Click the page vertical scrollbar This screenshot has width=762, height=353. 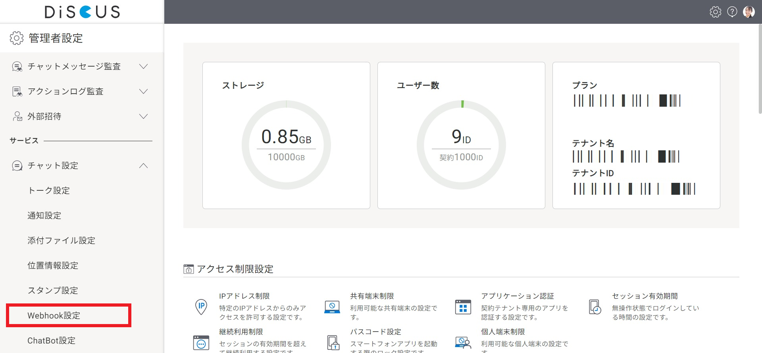click(760, 69)
